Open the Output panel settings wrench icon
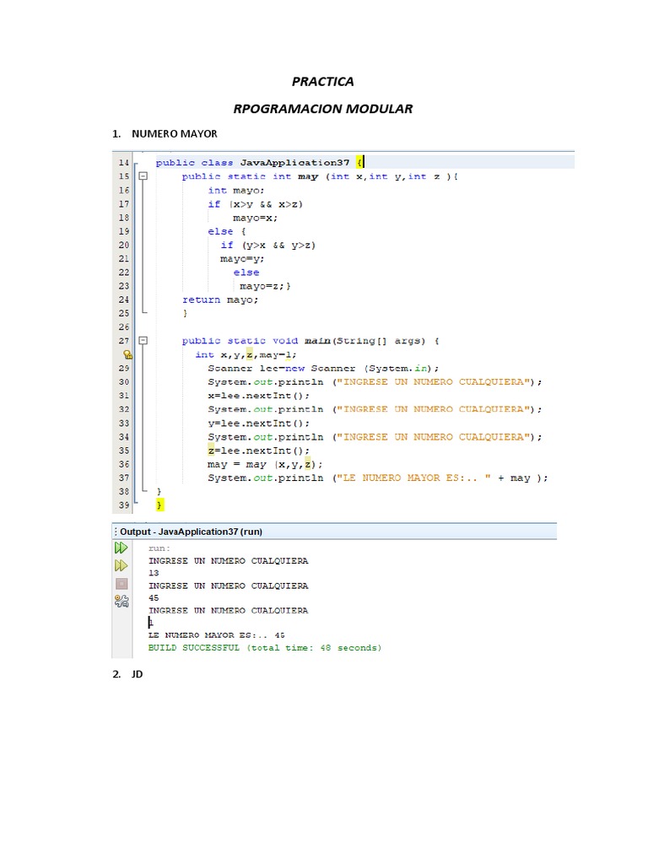 pos(121,601)
